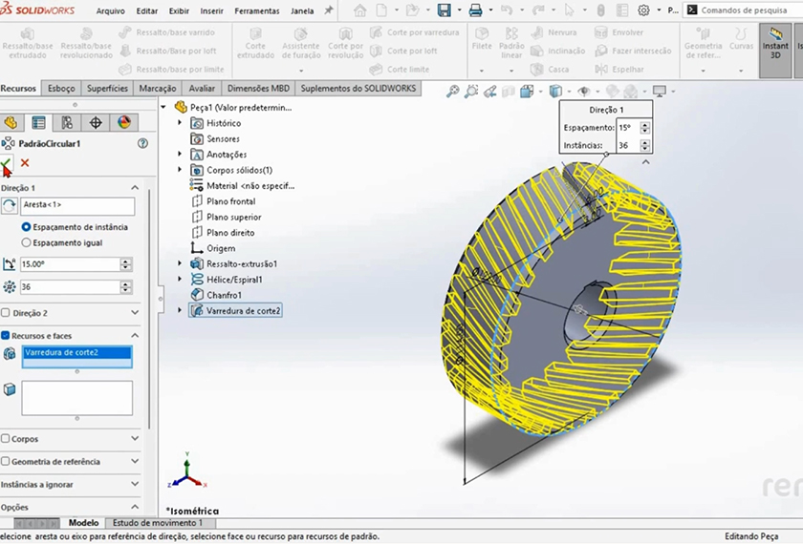803x544 pixels.
Task: Open the Options gear icon
Action: point(643,10)
